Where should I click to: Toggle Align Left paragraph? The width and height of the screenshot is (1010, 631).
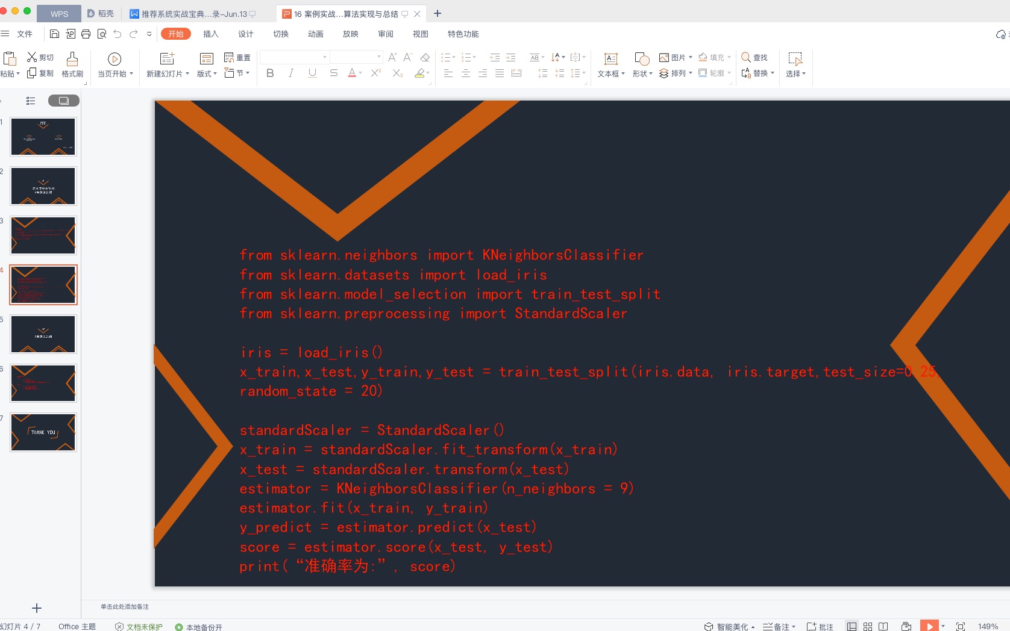(x=448, y=73)
